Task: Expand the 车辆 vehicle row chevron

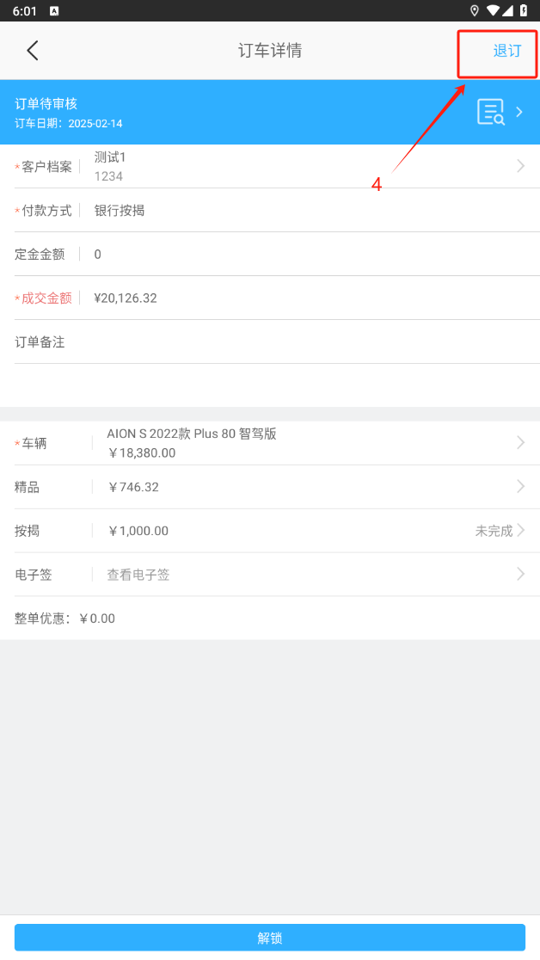Action: coord(520,442)
